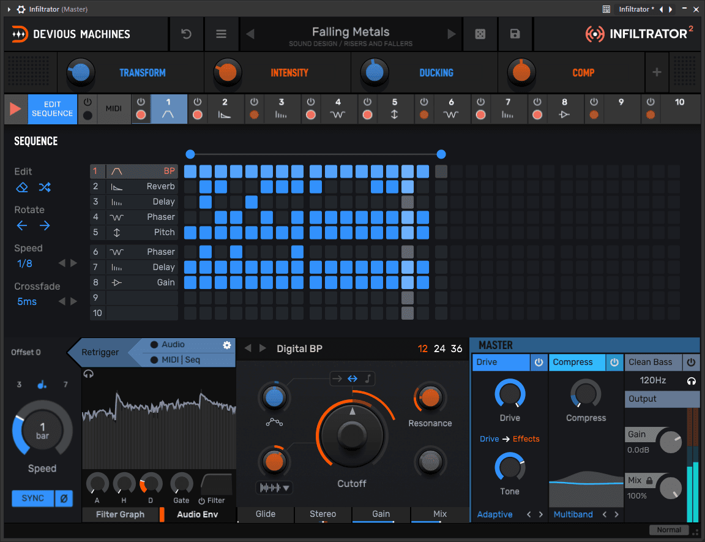The width and height of the screenshot is (705, 542).
Task: Switch to the Filter Graph tab
Action: [x=120, y=514]
